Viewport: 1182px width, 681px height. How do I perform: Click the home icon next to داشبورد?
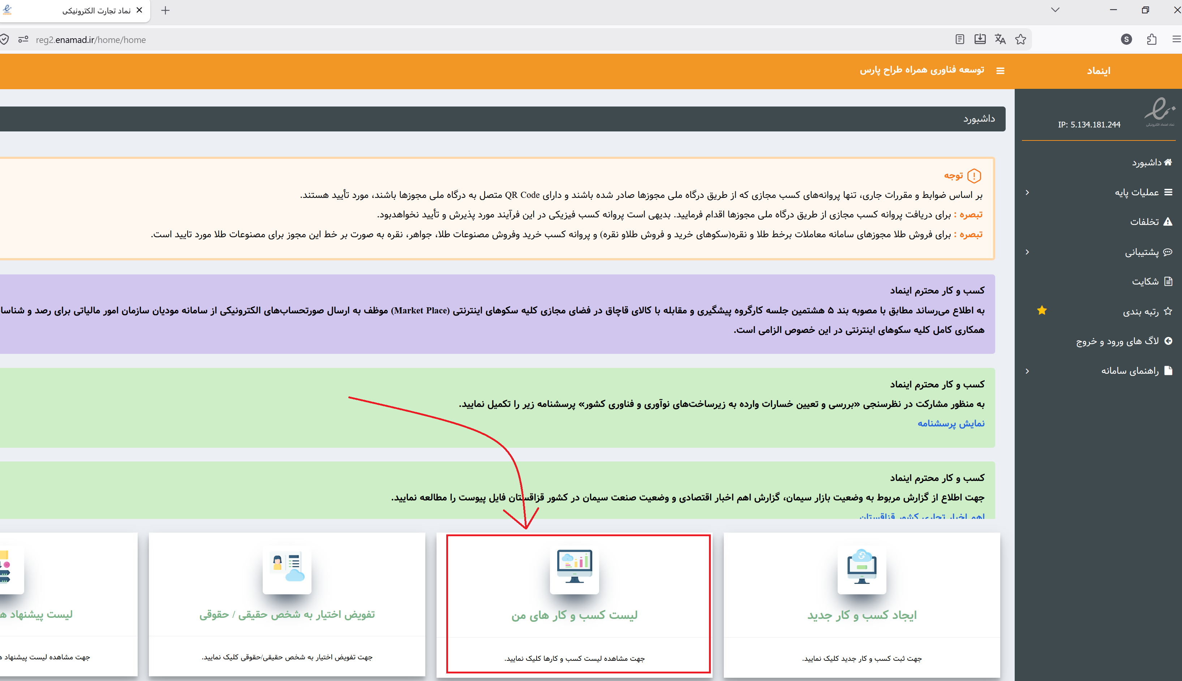pos(1168,162)
